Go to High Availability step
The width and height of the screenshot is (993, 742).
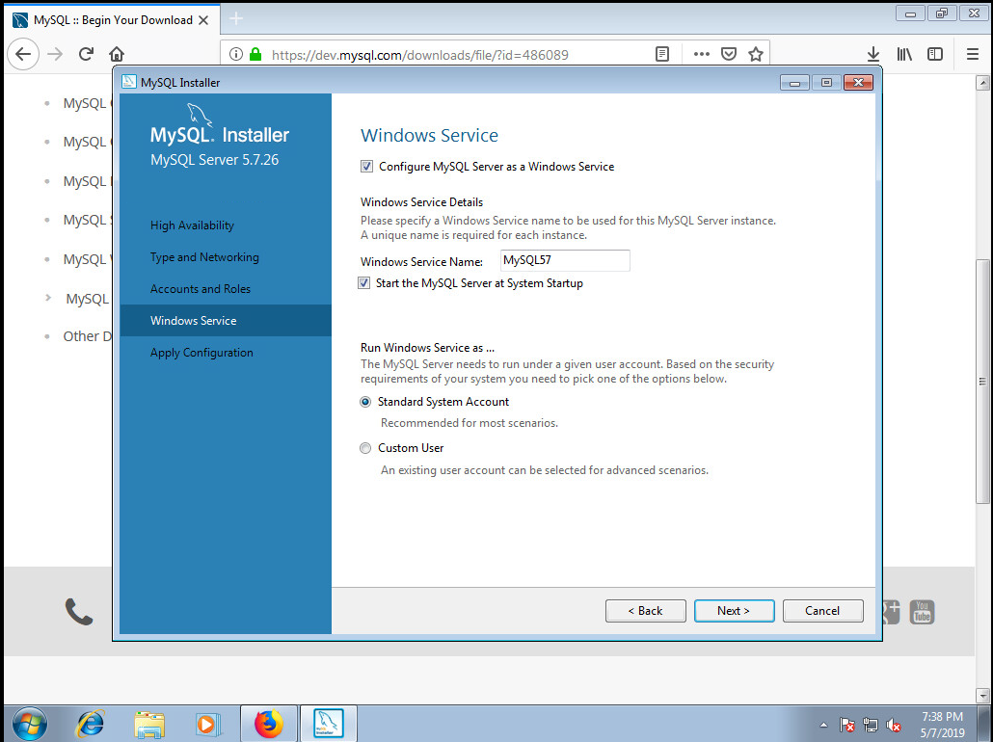[x=192, y=225]
